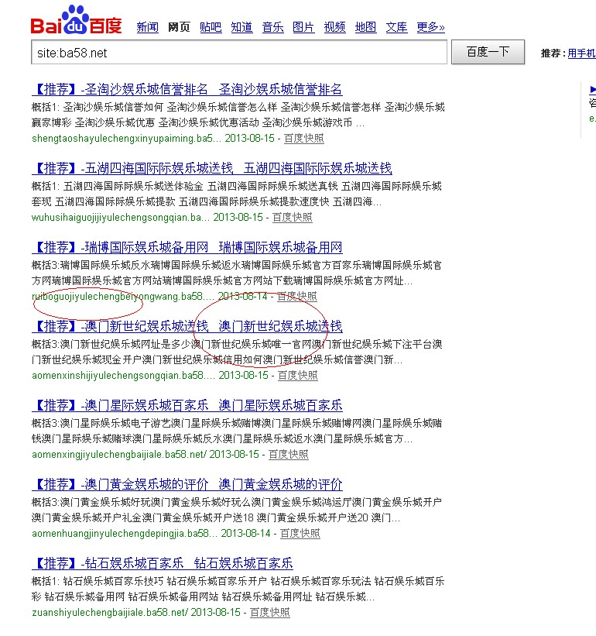This screenshot has width=596, height=636.
Task: Open the 用手机 recommendation link
Action: point(581,53)
